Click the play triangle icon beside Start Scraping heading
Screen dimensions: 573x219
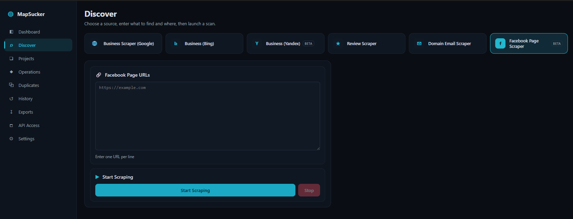pyautogui.click(x=97, y=177)
